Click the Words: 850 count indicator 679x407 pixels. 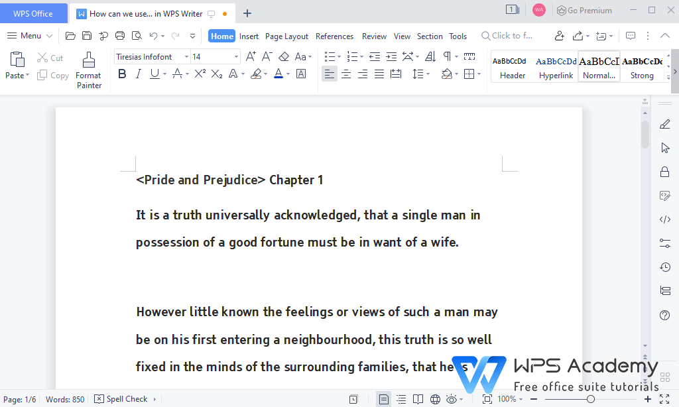64,399
